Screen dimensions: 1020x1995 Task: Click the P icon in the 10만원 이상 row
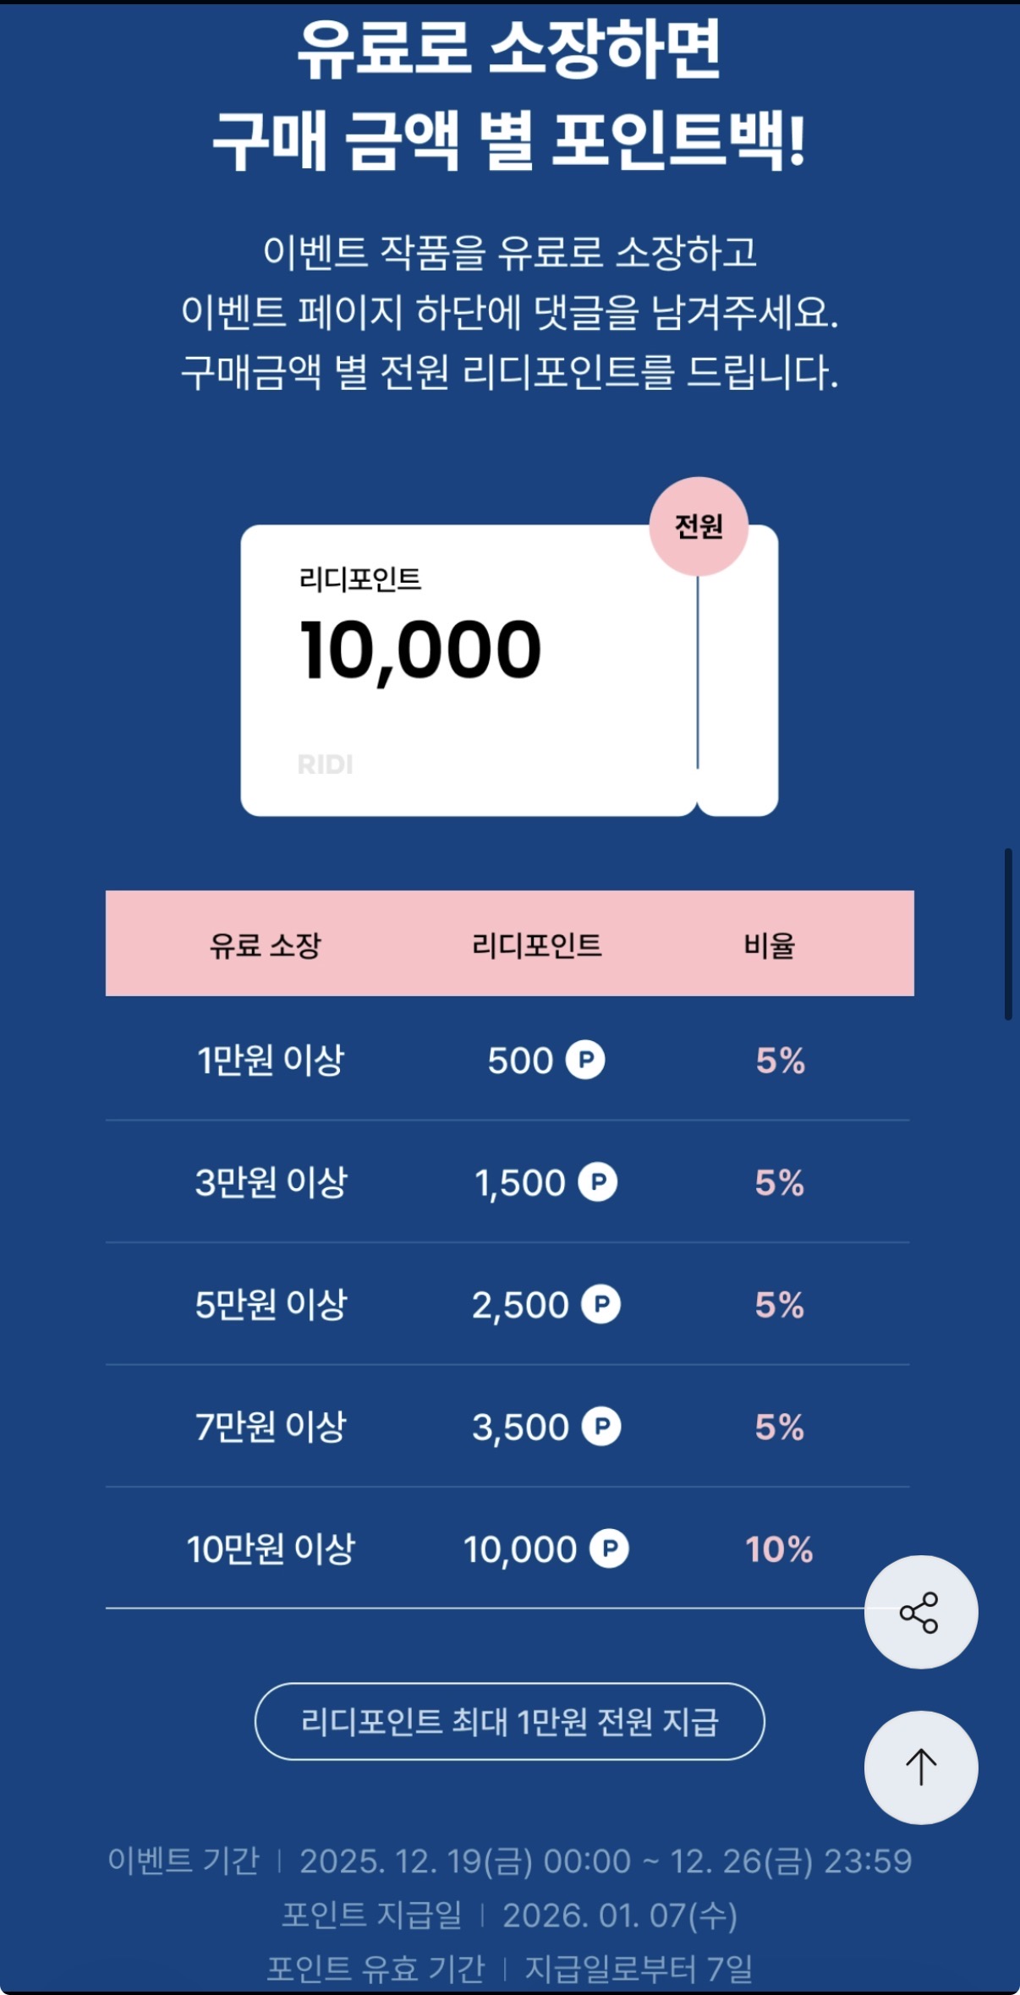609,1548
